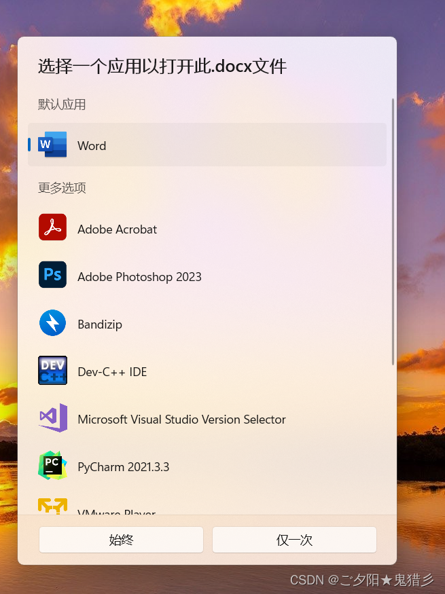Click the 始终 (Always) button
The width and height of the screenshot is (445, 594).
click(x=122, y=540)
